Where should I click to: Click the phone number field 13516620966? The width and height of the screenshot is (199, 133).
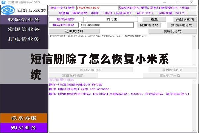click(107, 25)
